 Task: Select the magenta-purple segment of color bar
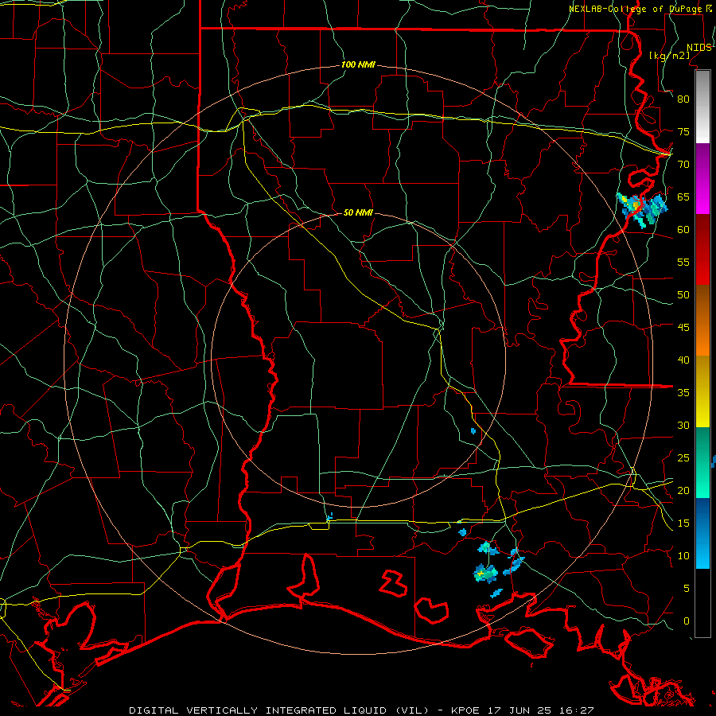[x=702, y=178]
